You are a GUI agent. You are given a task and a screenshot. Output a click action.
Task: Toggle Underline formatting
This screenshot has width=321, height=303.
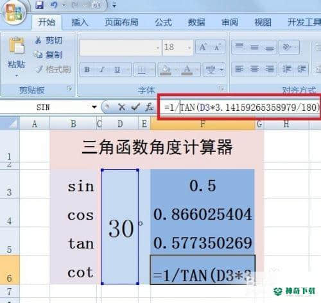(x=117, y=69)
